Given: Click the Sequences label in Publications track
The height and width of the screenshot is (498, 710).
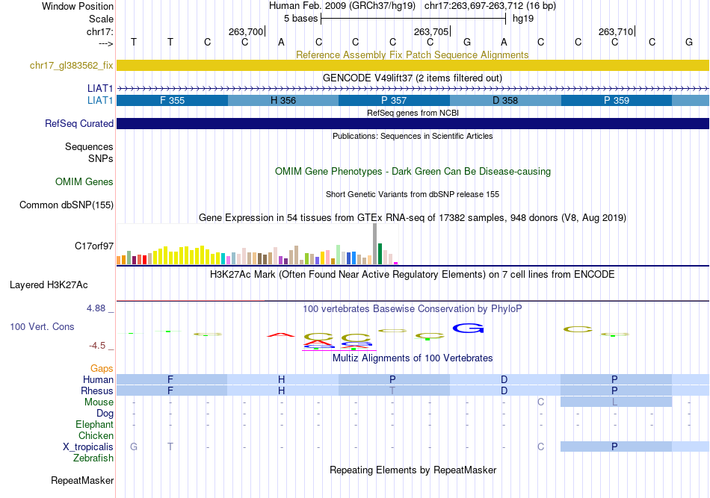Looking at the screenshot, I should pyautogui.click(x=89, y=146).
